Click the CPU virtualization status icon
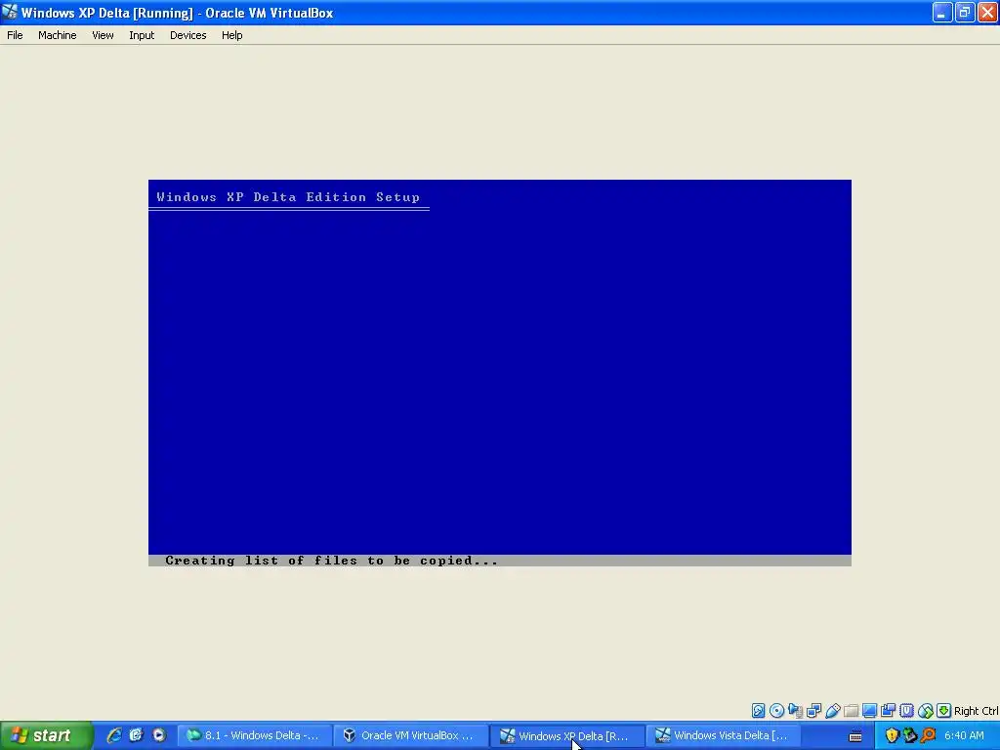This screenshot has width=1000, height=750. pos(906,711)
